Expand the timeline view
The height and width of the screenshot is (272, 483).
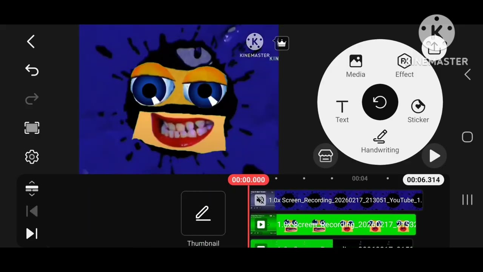click(x=32, y=188)
